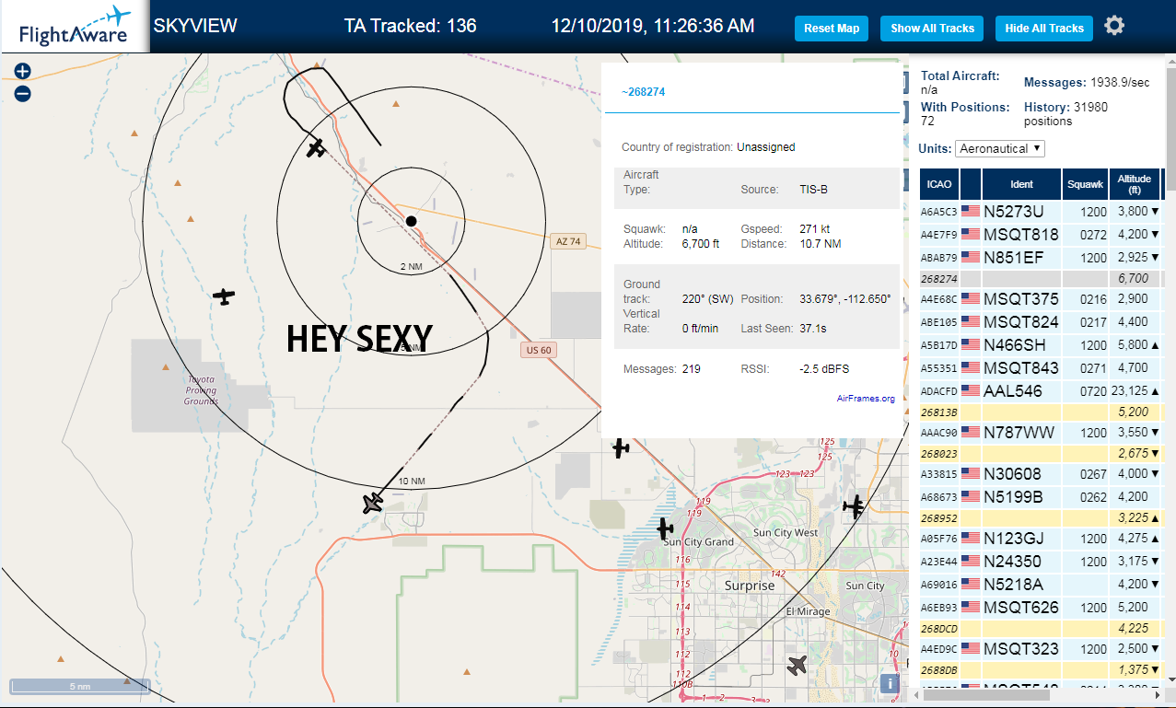The height and width of the screenshot is (708, 1176).
Task: Click the US flag in N5273U row
Action: [971, 211]
